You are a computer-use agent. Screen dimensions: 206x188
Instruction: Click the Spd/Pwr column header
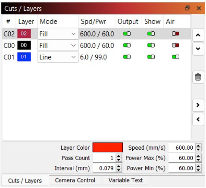(x=97, y=22)
